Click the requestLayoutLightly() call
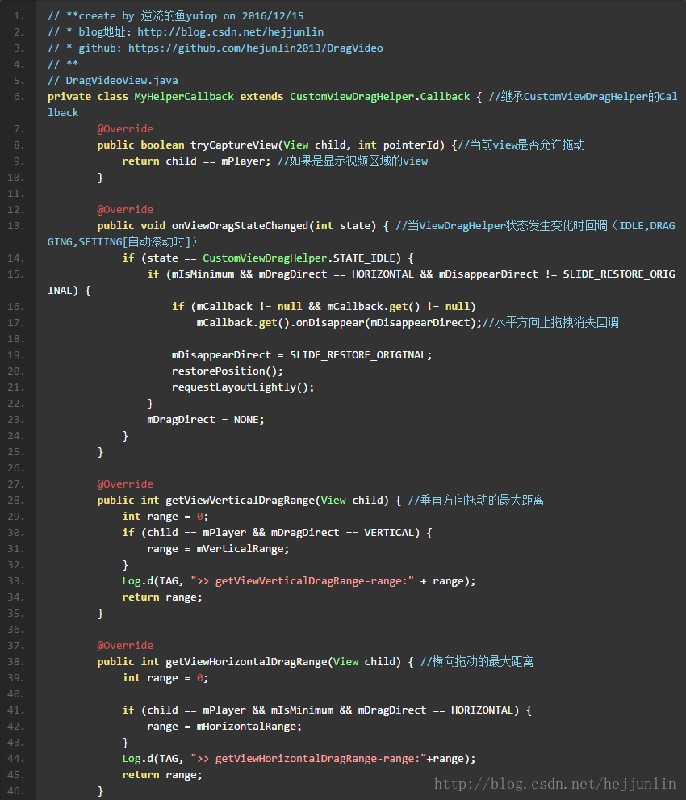This screenshot has width=686, height=800. pos(243,387)
